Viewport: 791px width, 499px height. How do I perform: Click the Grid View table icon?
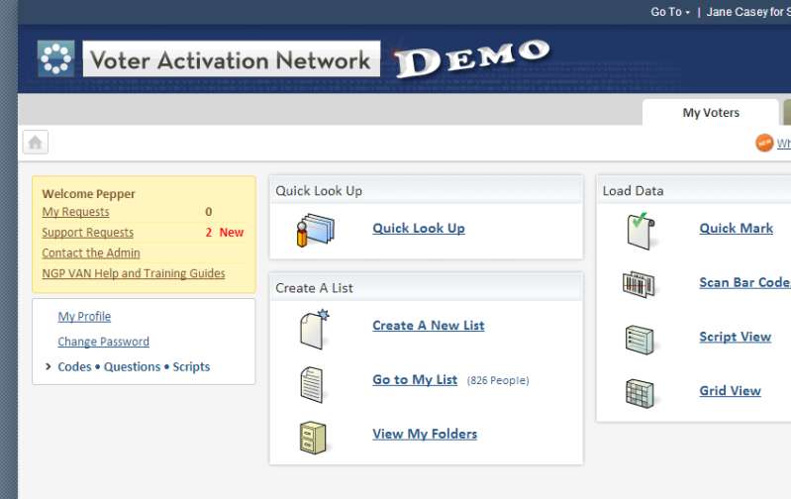640,393
